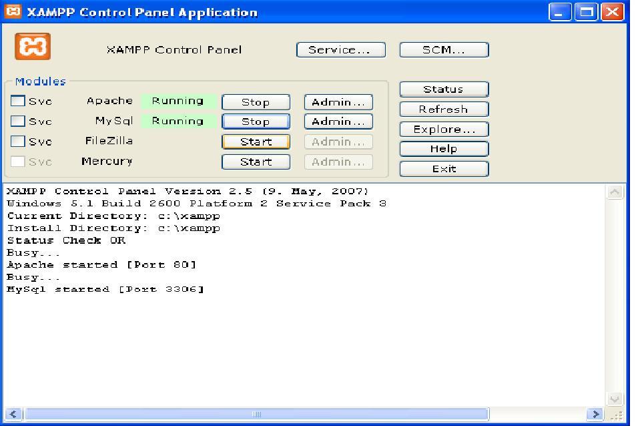Click the Explore button
The width and height of the screenshot is (642, 426).
[444, 130]
